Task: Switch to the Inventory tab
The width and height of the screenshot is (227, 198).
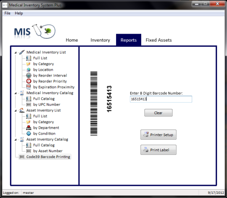Action: click(x=100, y=40)
